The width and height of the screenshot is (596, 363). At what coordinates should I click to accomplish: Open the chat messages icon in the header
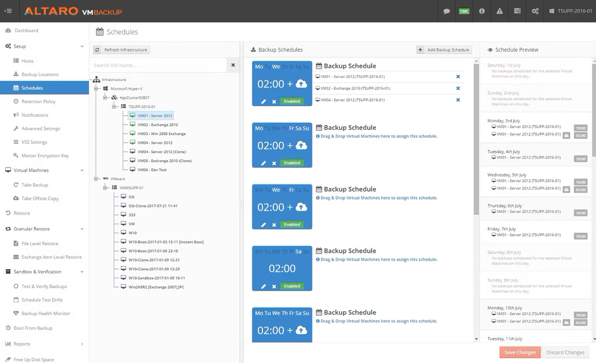pyautogui.click(x=446, y=11)
